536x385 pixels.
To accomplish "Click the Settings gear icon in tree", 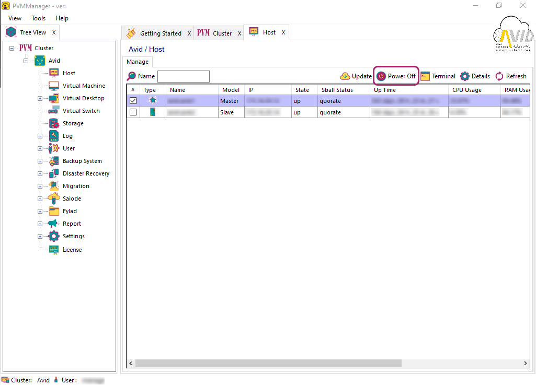I will (54, 236).
